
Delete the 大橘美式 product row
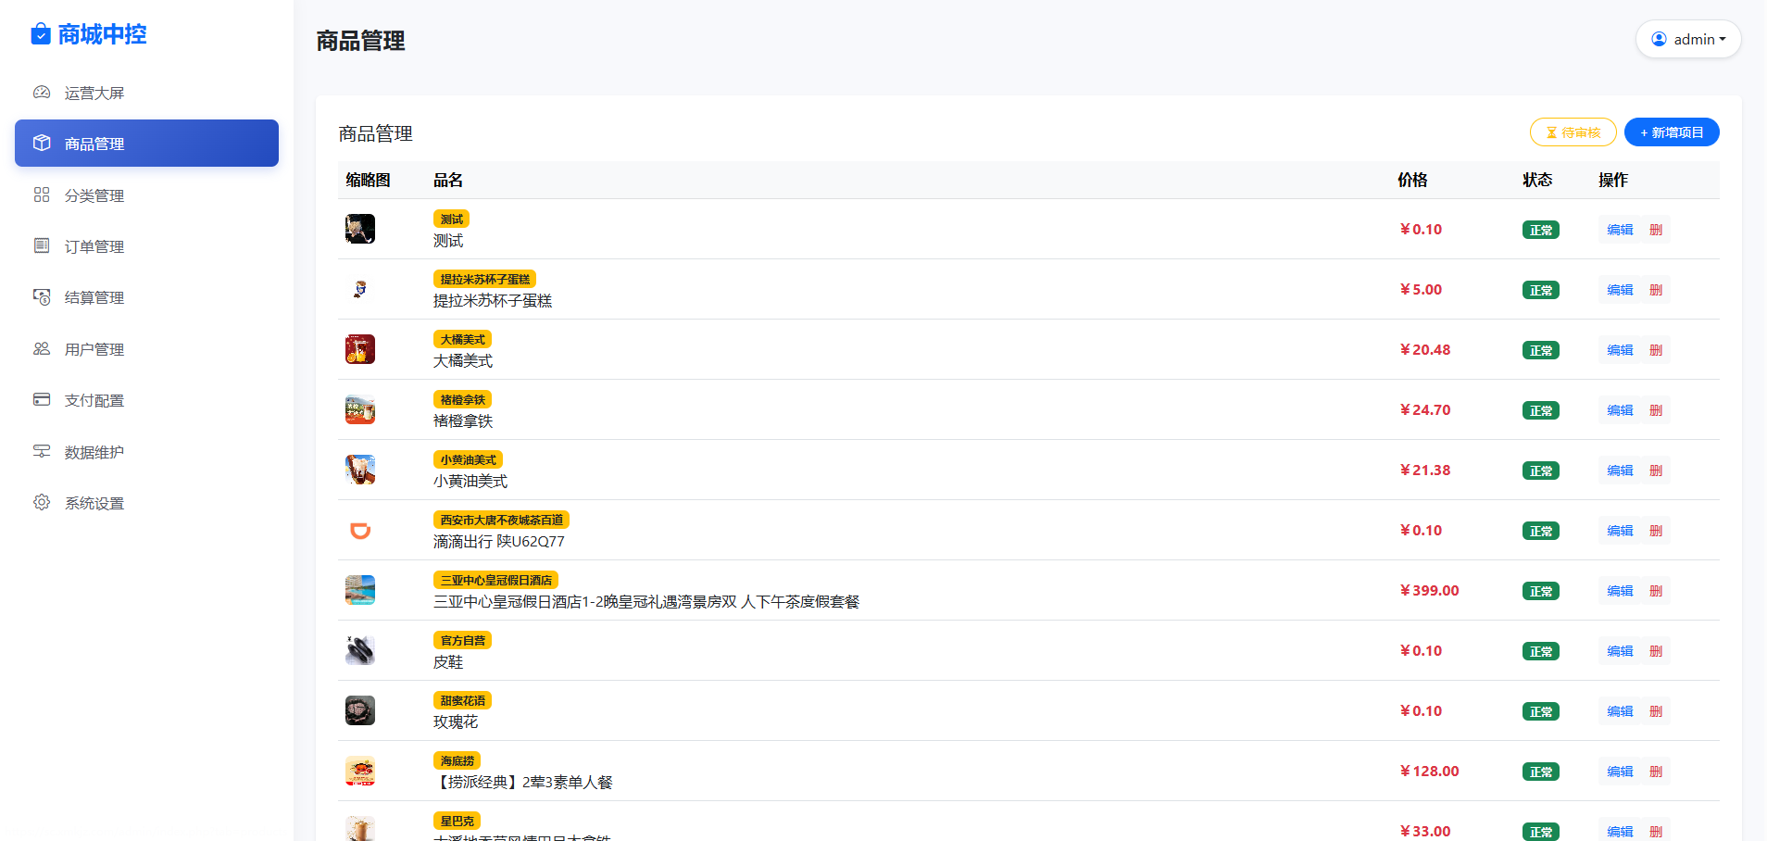[1656, 350]
